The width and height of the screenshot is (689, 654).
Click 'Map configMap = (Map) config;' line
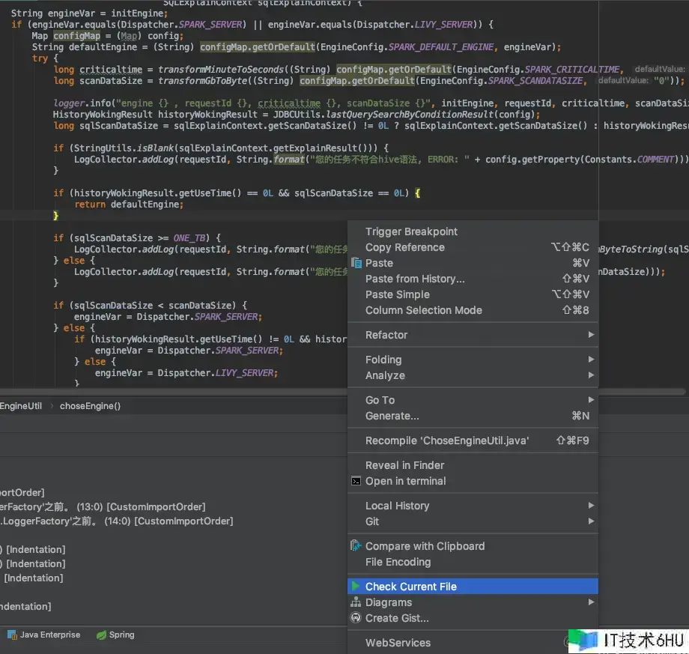108,36
